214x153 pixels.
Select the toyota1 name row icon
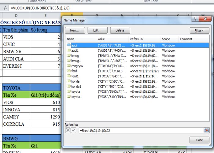click(68, 96)
